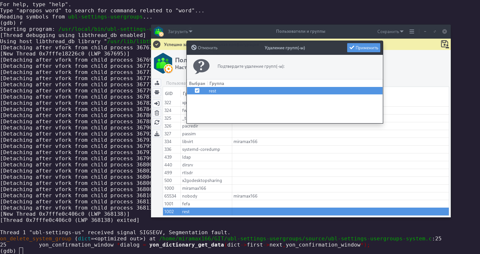480x254 pixels.
Task: Click the trash delete icon
Action: coord(157,113)
